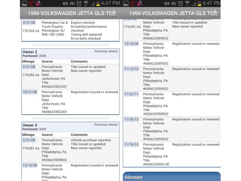Tap 'Jenkintown, PA' in the 2/21/08 row

pos(53,79)
